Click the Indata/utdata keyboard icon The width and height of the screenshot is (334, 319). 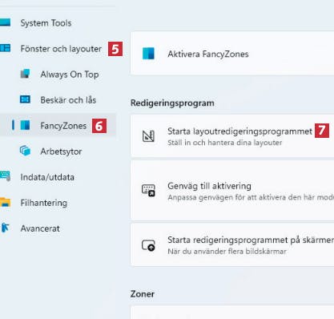(5, 176)
